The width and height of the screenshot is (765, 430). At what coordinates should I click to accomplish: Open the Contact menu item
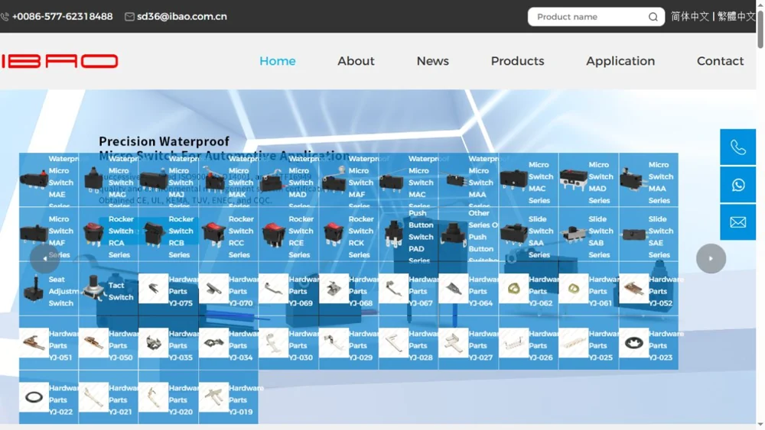720,61
